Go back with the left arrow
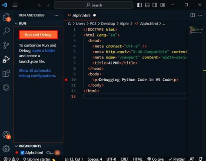This screenshot has width=206, height=161. pyautogui.click(x=40, y=5)
